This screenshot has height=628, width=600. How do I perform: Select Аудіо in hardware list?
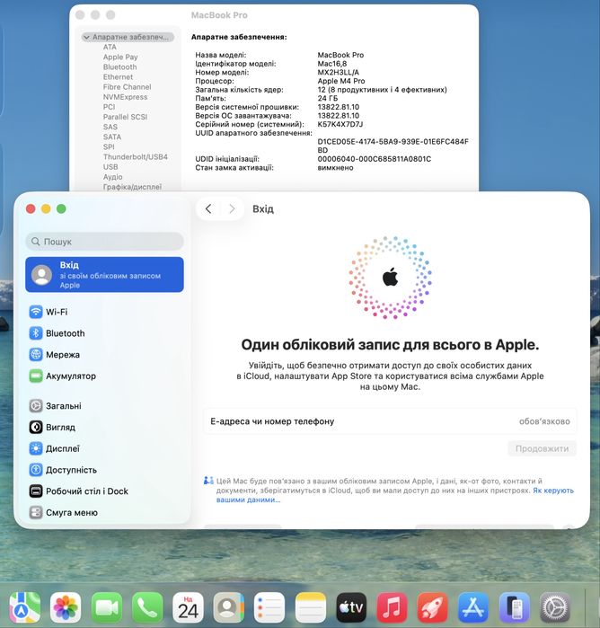click(x=112, y=177)
